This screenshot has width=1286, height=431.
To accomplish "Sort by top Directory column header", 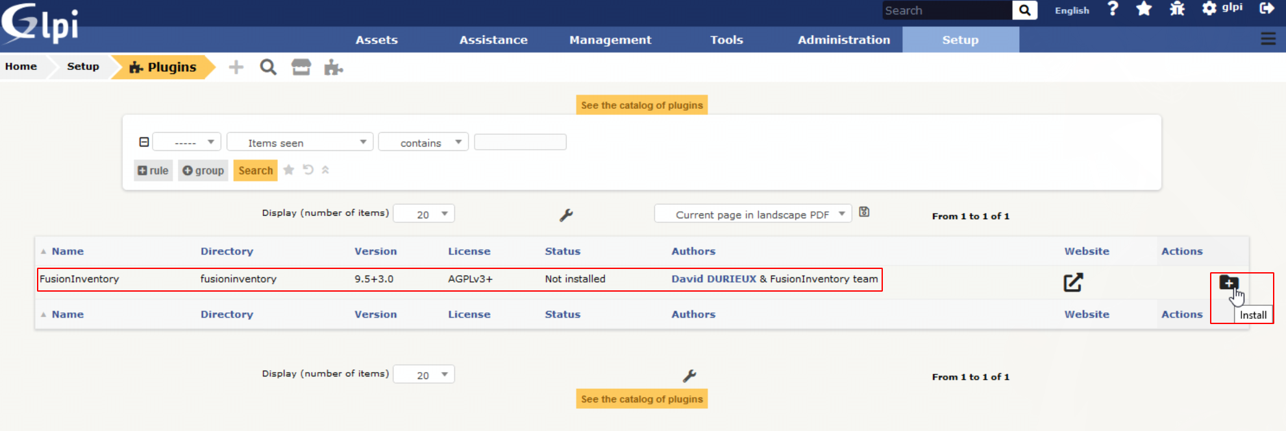I will (227, 251).
